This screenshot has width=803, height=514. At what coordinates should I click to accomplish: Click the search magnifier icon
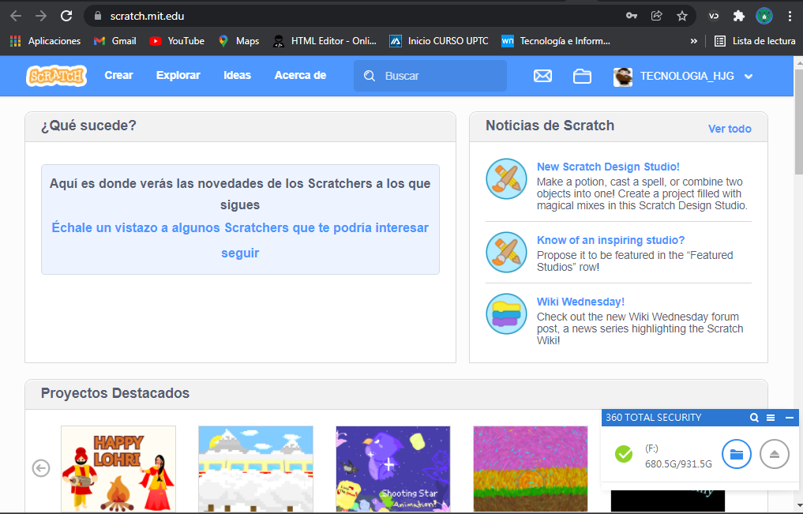[x=370, y=76]
